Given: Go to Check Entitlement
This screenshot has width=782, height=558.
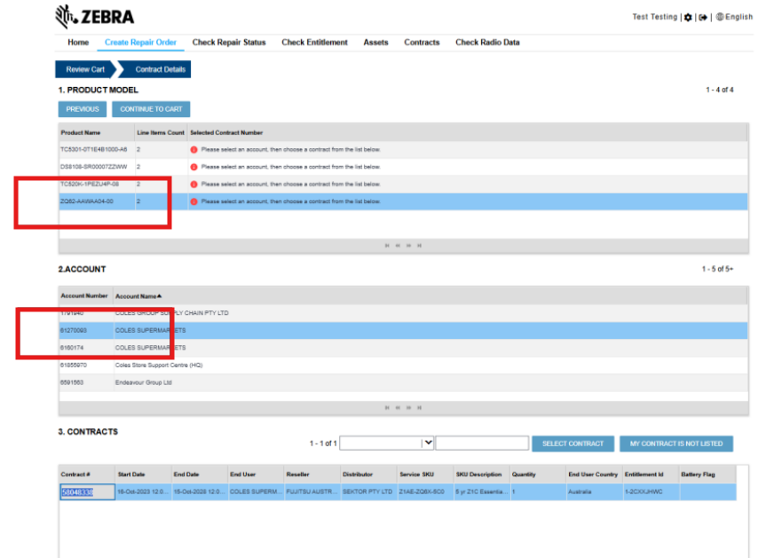Looking at the screenshot, I should coord(315,43).
